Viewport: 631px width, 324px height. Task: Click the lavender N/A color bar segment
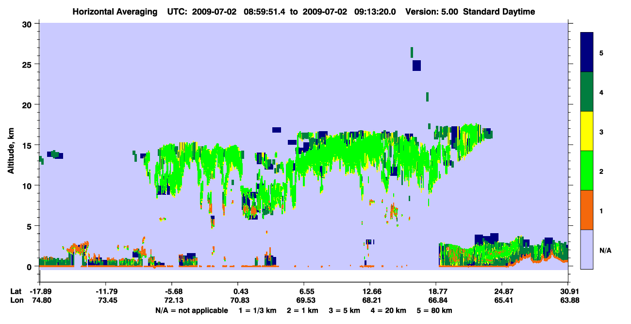587,249
